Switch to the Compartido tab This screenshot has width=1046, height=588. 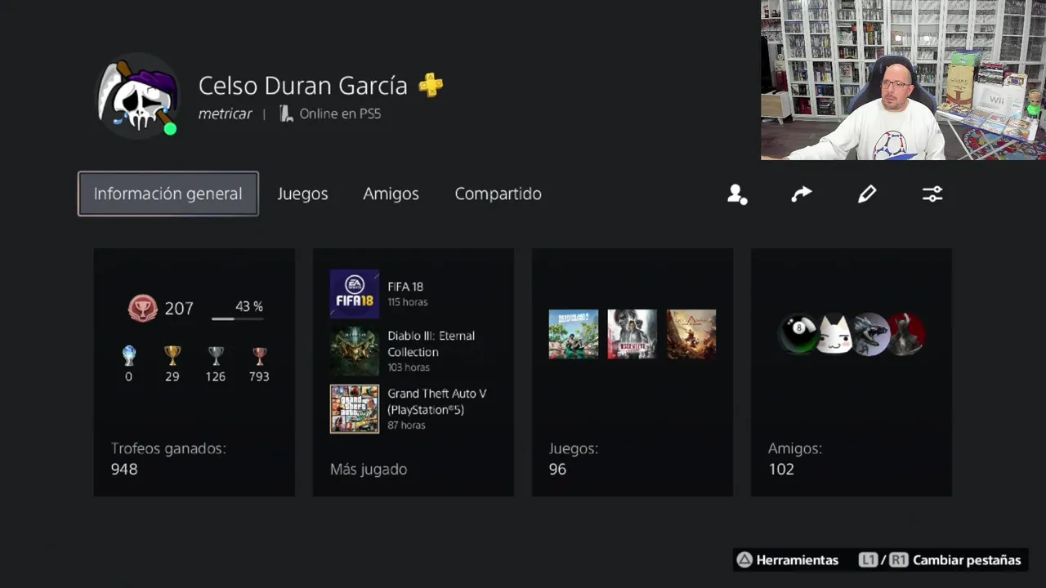coord(498,194)
